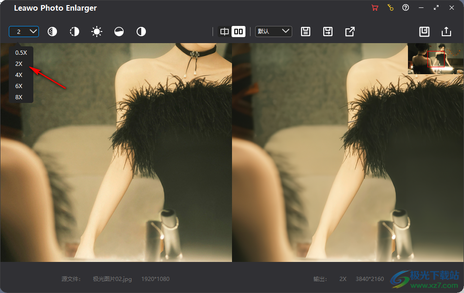Choose the 4X magnification option
The height and width of the screenshot is (293, 464).
coord(19,75)
